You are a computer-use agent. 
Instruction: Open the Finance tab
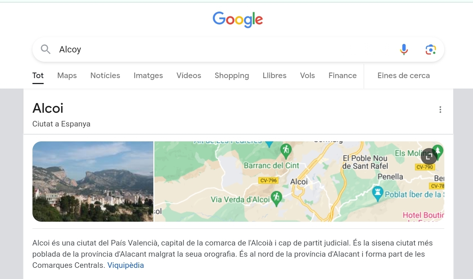(x=342, y=76)
